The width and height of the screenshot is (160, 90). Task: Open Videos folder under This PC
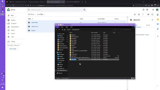tap(60, 66)
